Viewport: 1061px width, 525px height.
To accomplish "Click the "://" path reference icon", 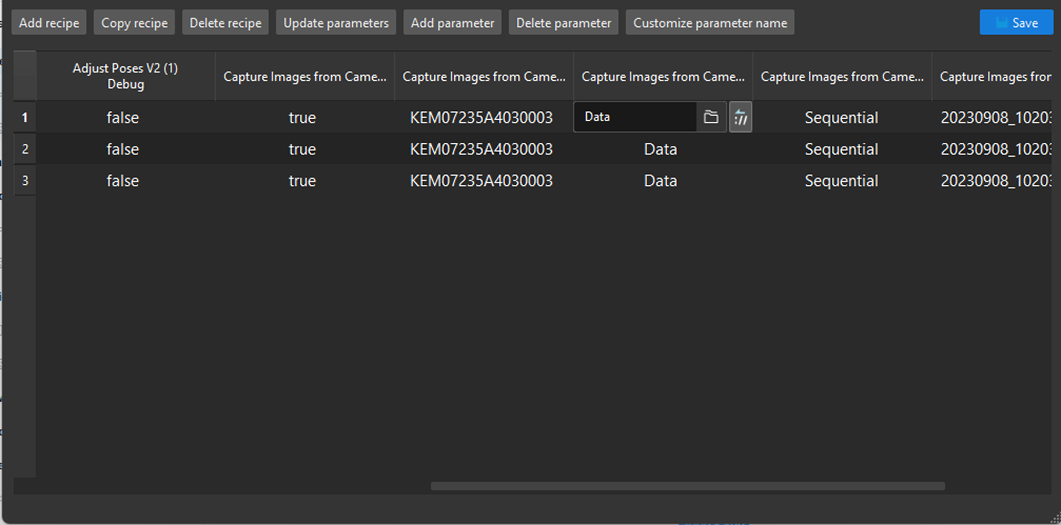I will point(741,117).
